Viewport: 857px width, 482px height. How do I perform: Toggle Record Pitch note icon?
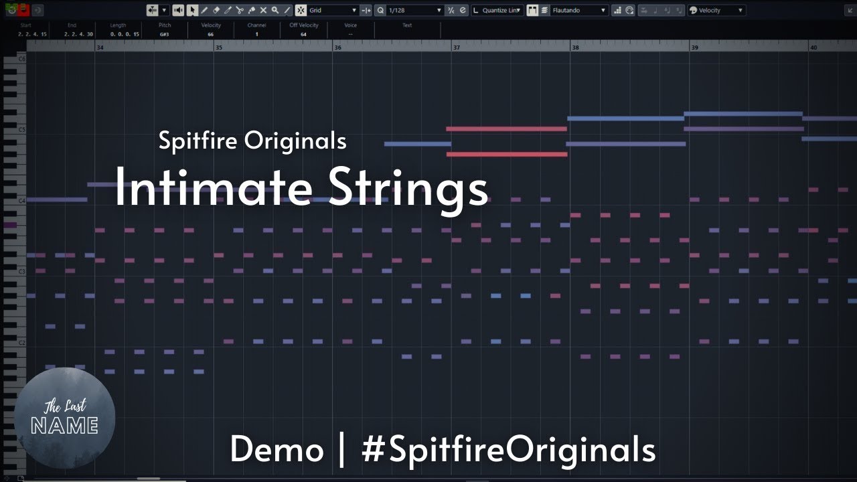point(657,10)
